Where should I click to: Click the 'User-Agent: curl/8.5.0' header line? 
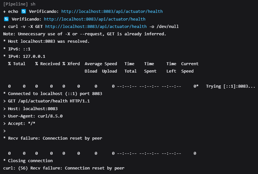pos(33,116)
